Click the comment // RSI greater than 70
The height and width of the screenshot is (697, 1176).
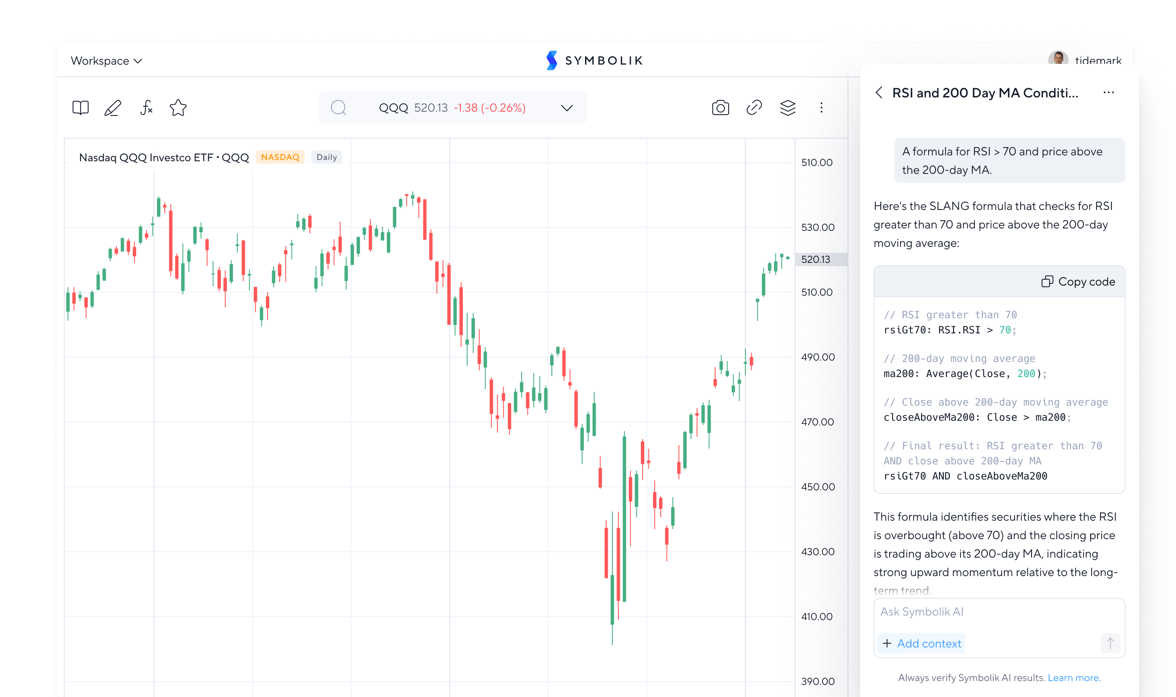[950, 314]
